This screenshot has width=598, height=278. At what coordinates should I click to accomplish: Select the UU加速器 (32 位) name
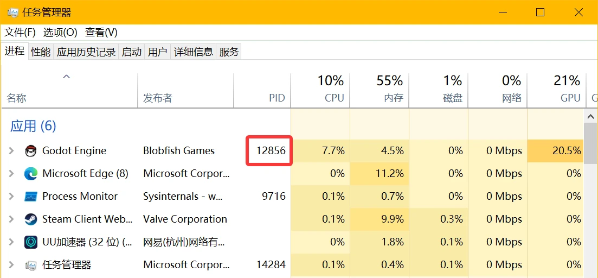[x=87, y=242]
